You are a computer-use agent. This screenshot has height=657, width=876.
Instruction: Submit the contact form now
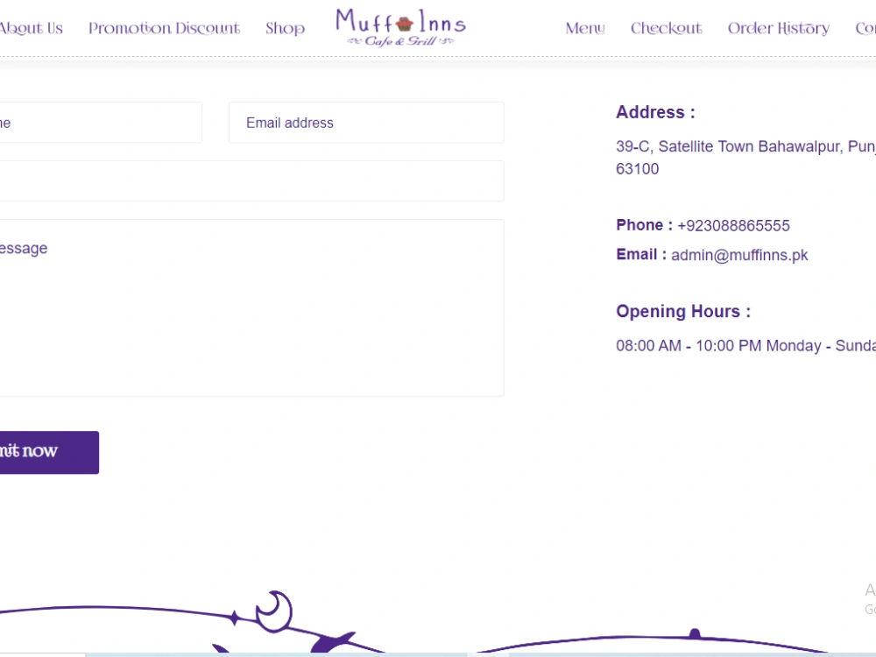(x=49, y=452)
